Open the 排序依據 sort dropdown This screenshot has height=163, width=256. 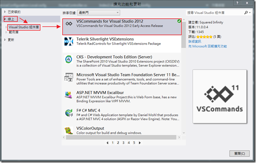pyautogui.click(x=99, y=12)
